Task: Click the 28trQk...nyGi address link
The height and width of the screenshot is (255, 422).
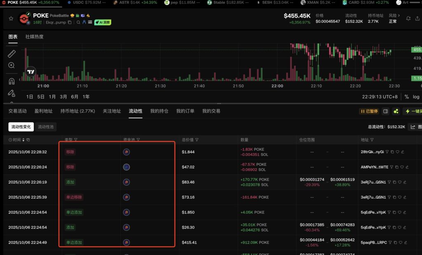Action: pyautogui.click(x=372, y=152)
